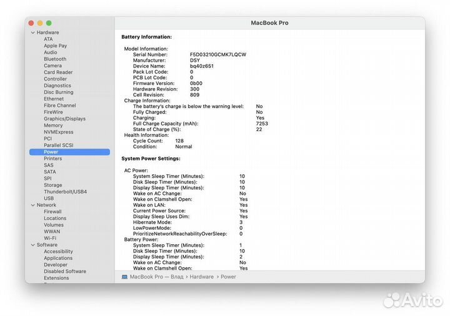This screenshot has width=450, height=316.
Task: Click the yellow minimize window button
Action: [x=40, y=23]
